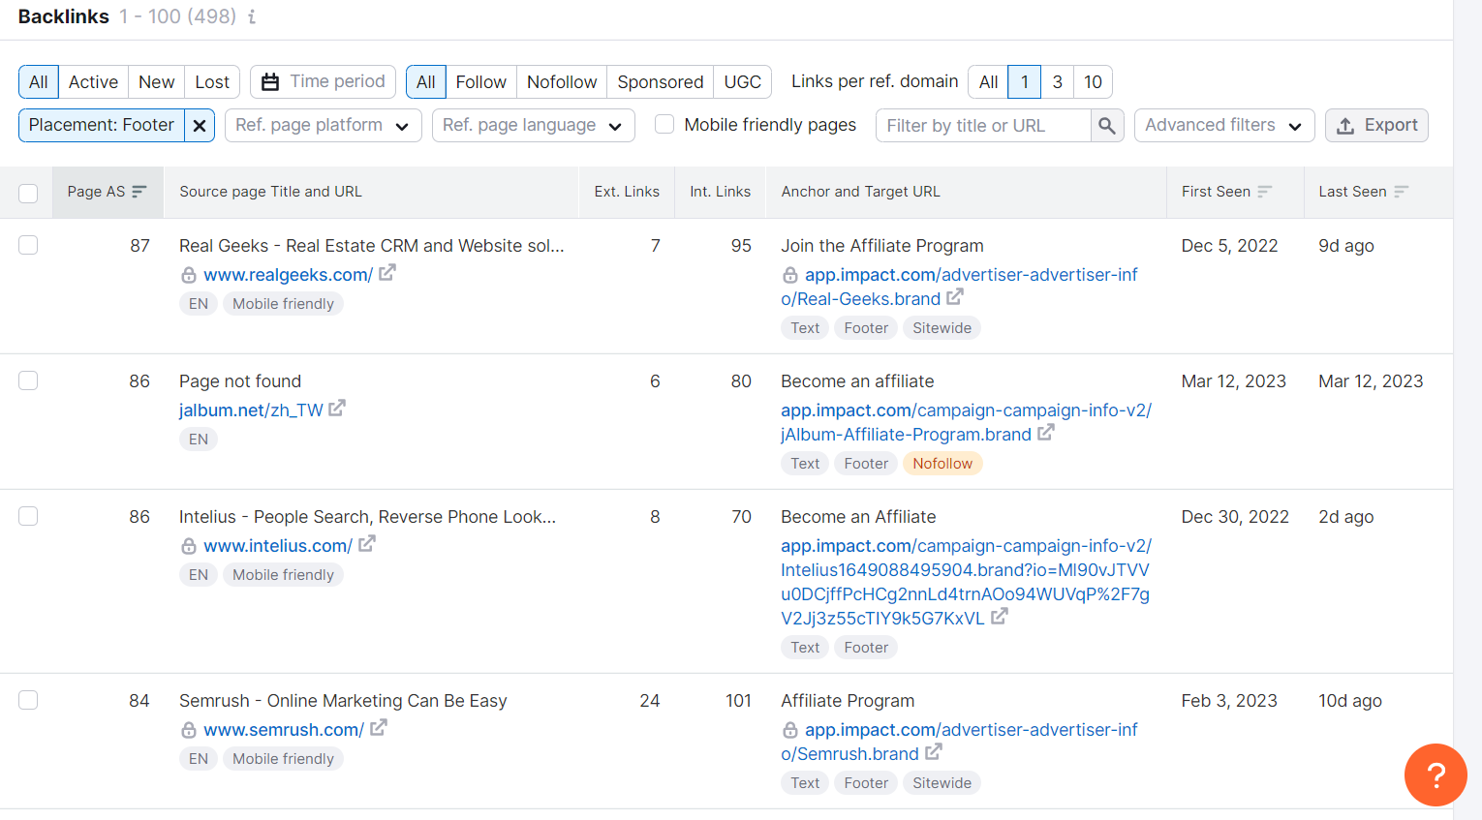Open external icon after Real-Geeks.brand URL
1482x820 pixels.
point(955,297)
